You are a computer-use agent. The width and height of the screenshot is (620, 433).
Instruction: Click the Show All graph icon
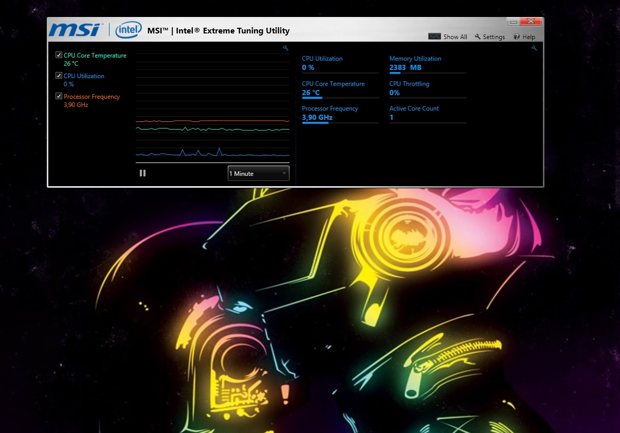coord(434,37)
